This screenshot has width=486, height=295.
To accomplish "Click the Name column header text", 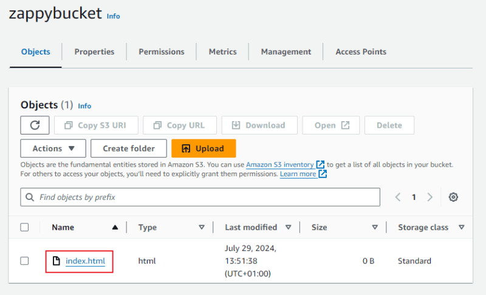I will (63, 227).
